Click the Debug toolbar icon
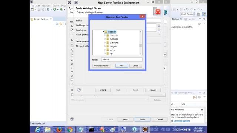 [48, 10]
